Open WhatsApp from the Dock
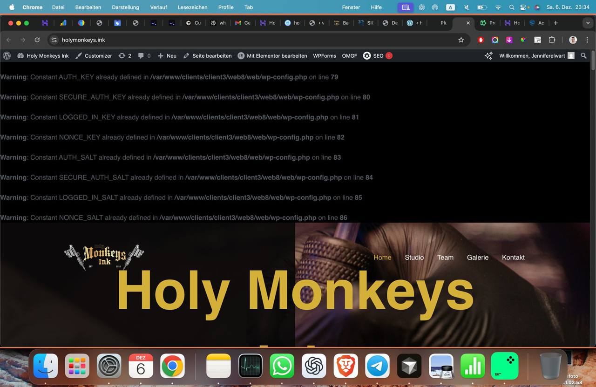This screenshot has width=596, height=387. [x=282, y=366]
